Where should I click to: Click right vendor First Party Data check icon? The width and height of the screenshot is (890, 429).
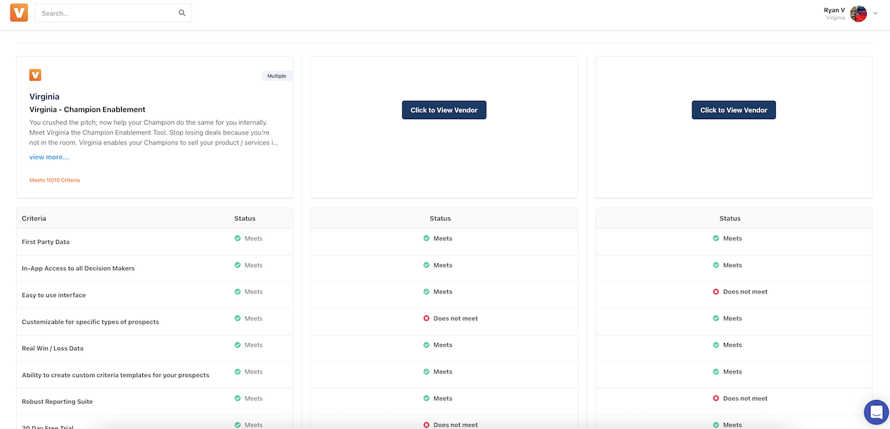(x=716, y=238)
